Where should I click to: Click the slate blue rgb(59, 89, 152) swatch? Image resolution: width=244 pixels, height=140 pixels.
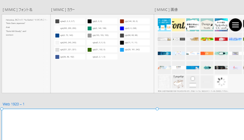click(x=57, y=57)
